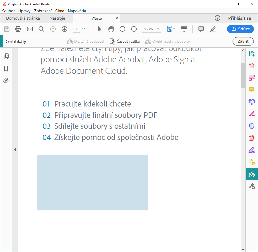The image size is (258, 252).
Task: Activate the selection arrow tool
Action: pyautogui.click(x=99, y=29)
